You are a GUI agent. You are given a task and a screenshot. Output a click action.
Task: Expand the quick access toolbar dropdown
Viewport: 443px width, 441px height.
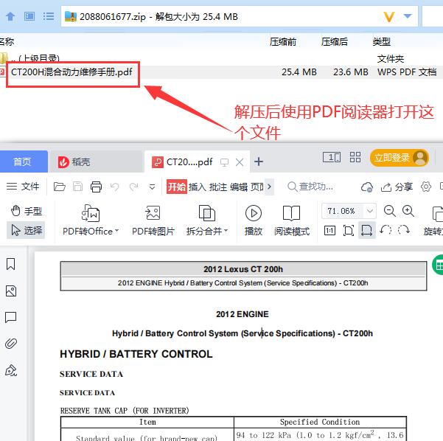click(x=152, y=187)
